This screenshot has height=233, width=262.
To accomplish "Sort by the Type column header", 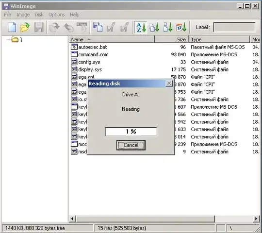I will click(x=219, y=40).
